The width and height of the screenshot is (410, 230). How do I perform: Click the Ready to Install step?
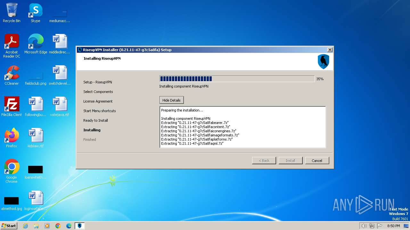click(x=95, y=120)
